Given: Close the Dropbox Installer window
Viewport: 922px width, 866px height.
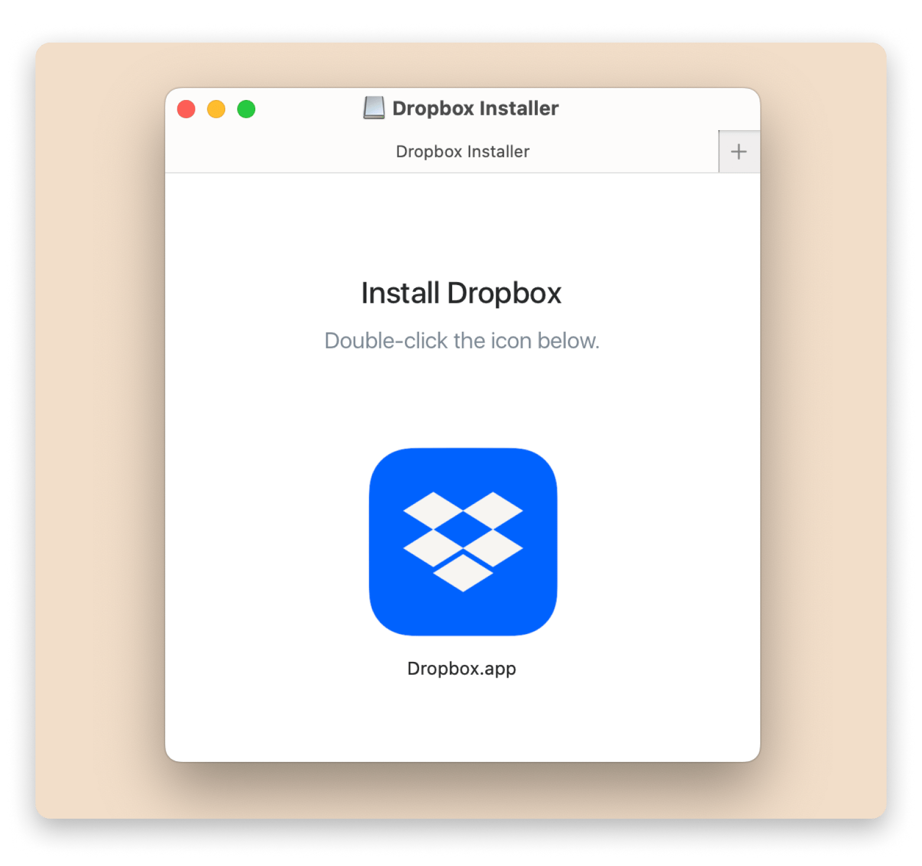Looking at the screenshot, I should pyautogui.click(x=186, y=109).
